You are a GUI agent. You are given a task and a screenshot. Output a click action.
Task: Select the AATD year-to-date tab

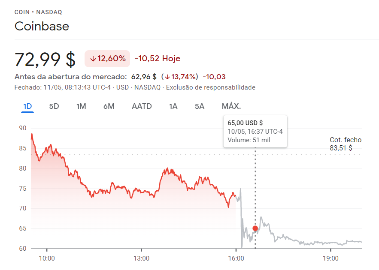tap(142, 106)
